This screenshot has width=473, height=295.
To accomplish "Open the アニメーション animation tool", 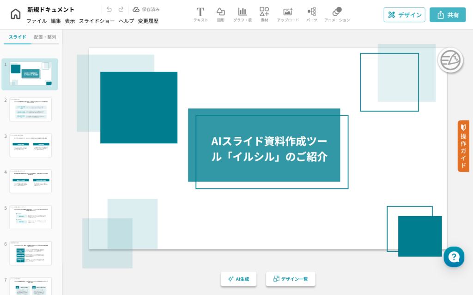I will 337,14.
